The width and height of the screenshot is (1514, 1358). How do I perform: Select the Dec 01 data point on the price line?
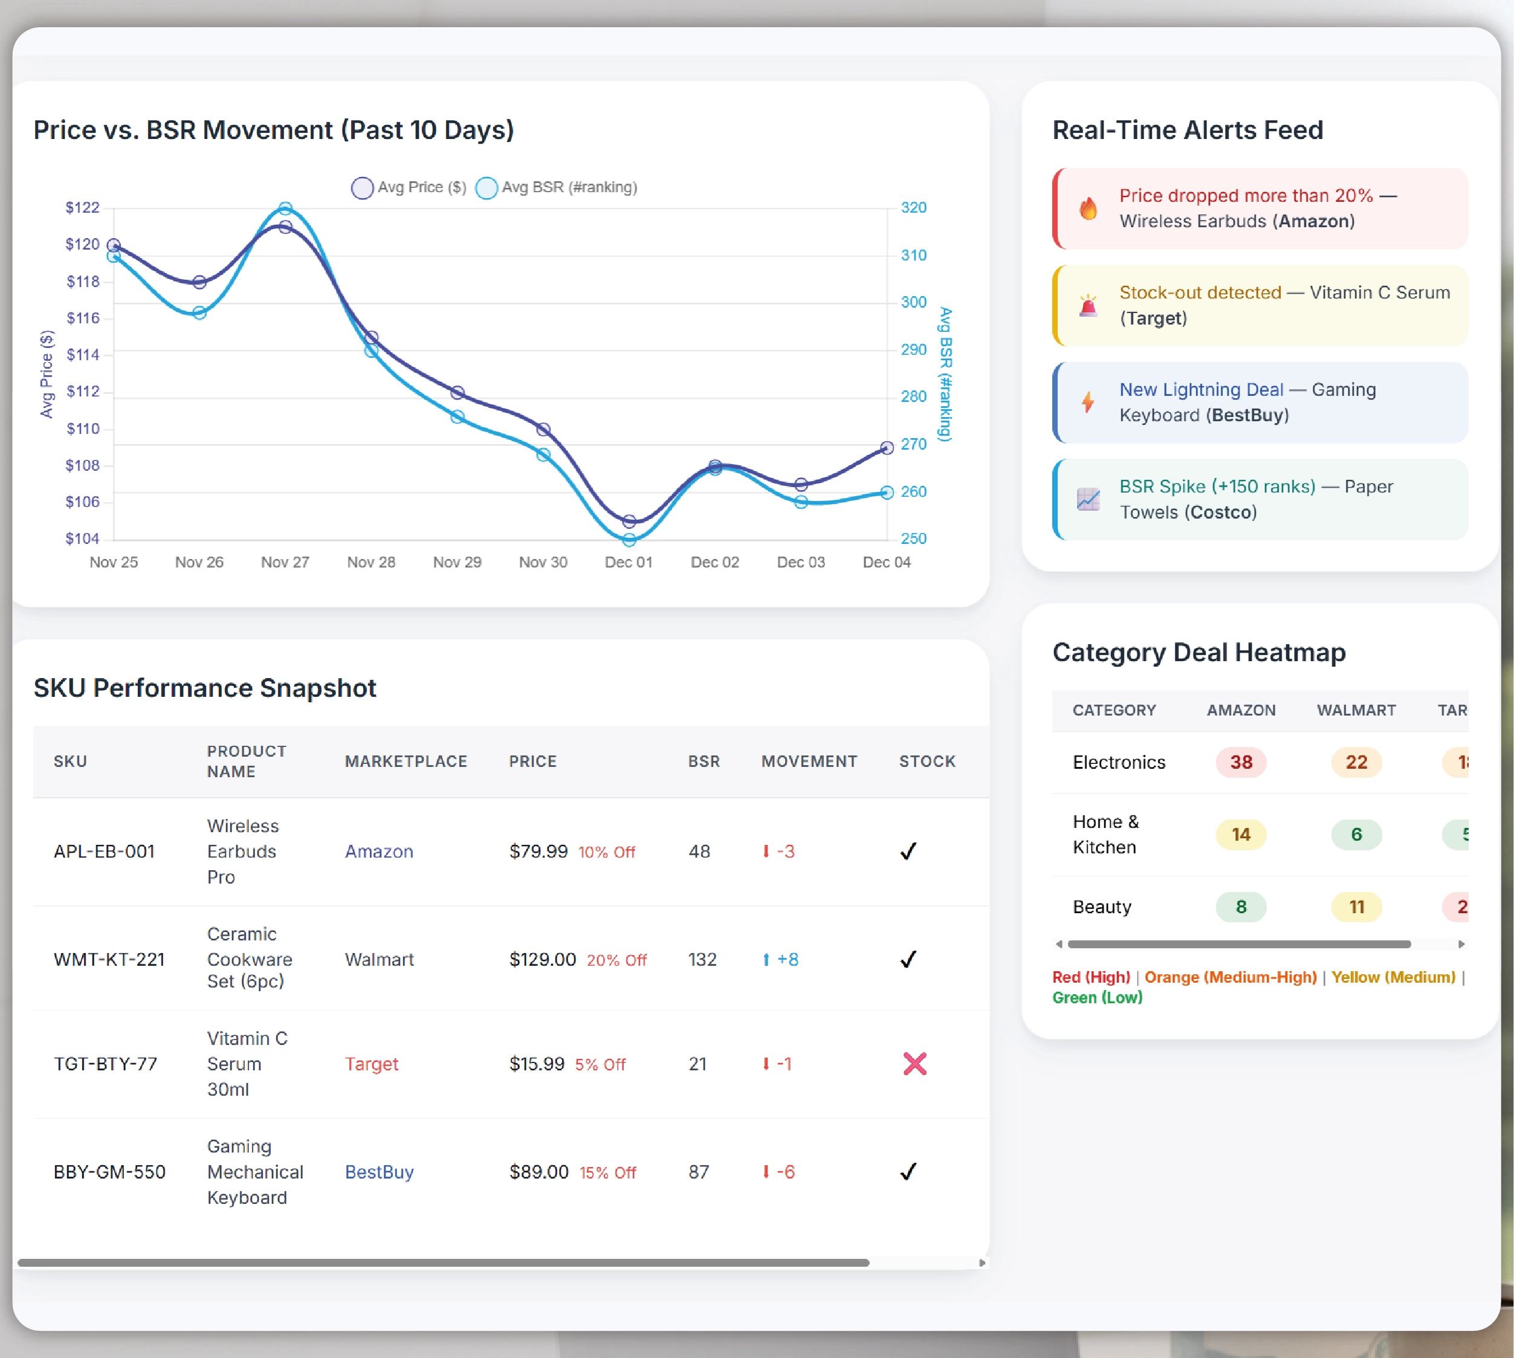[629, 521]
